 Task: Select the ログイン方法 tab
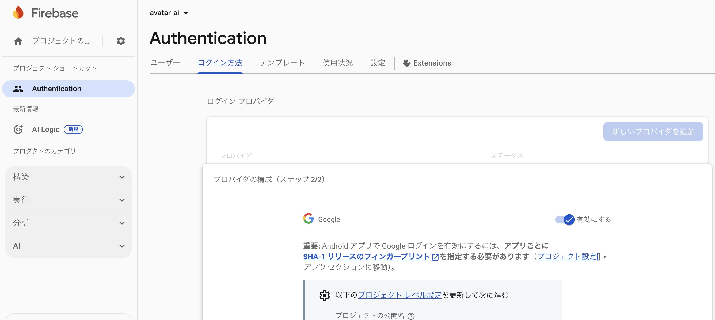[x=220, y=63]
